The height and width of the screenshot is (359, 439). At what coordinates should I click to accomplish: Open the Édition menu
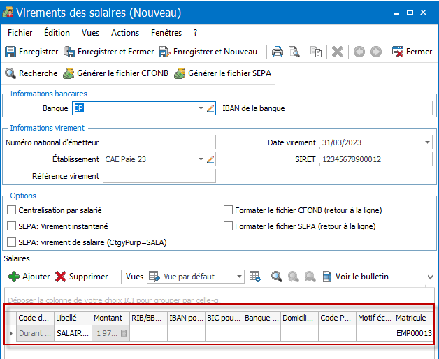pos(57,33)
